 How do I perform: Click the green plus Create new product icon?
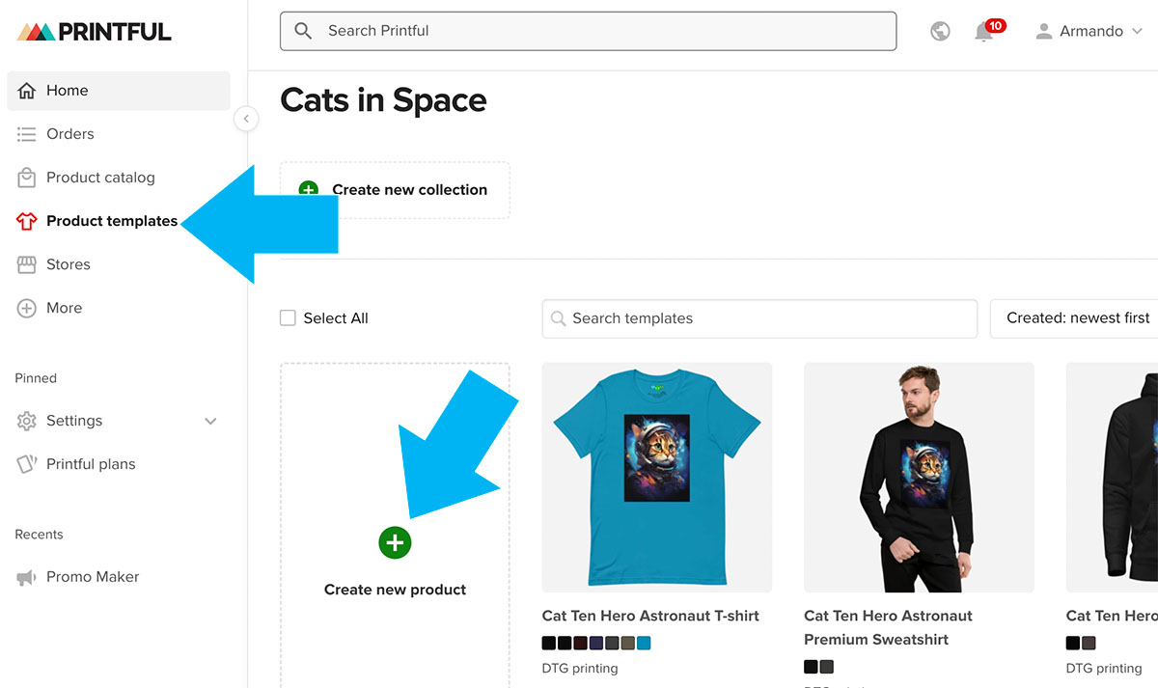[x=395, y=542]
